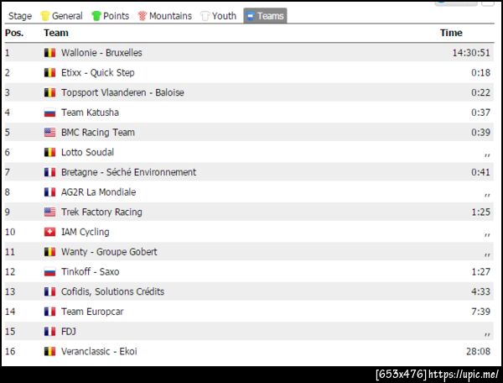Open the Team Katusha team page
The height and width of the screenshot is (383, 503).
click(90, 113)
